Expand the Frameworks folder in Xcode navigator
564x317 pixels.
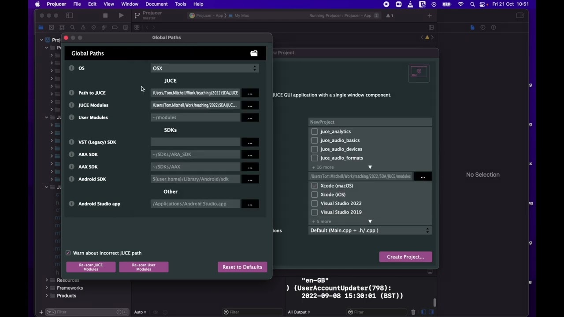47,288
